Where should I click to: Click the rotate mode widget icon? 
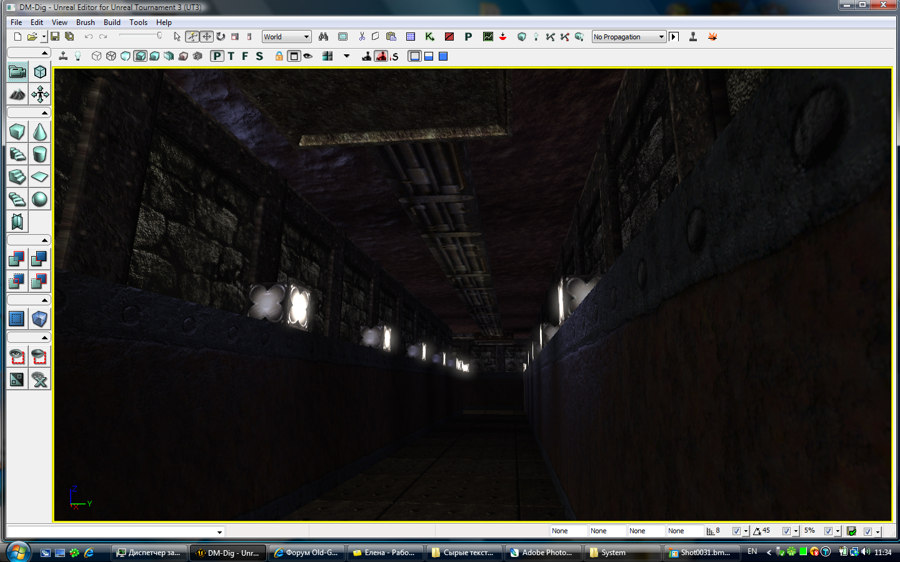coord(221,37)
